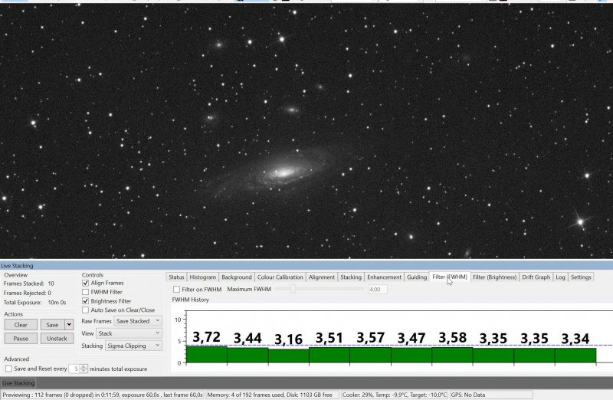The width and height of the screenshot is (613, 400).
Task: Open the View Stack dropdown
Action: pyautogui.click(x=129, y=333)
